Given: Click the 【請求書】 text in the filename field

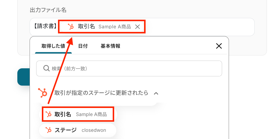Looking at the screenshot, I should (45, 26).
